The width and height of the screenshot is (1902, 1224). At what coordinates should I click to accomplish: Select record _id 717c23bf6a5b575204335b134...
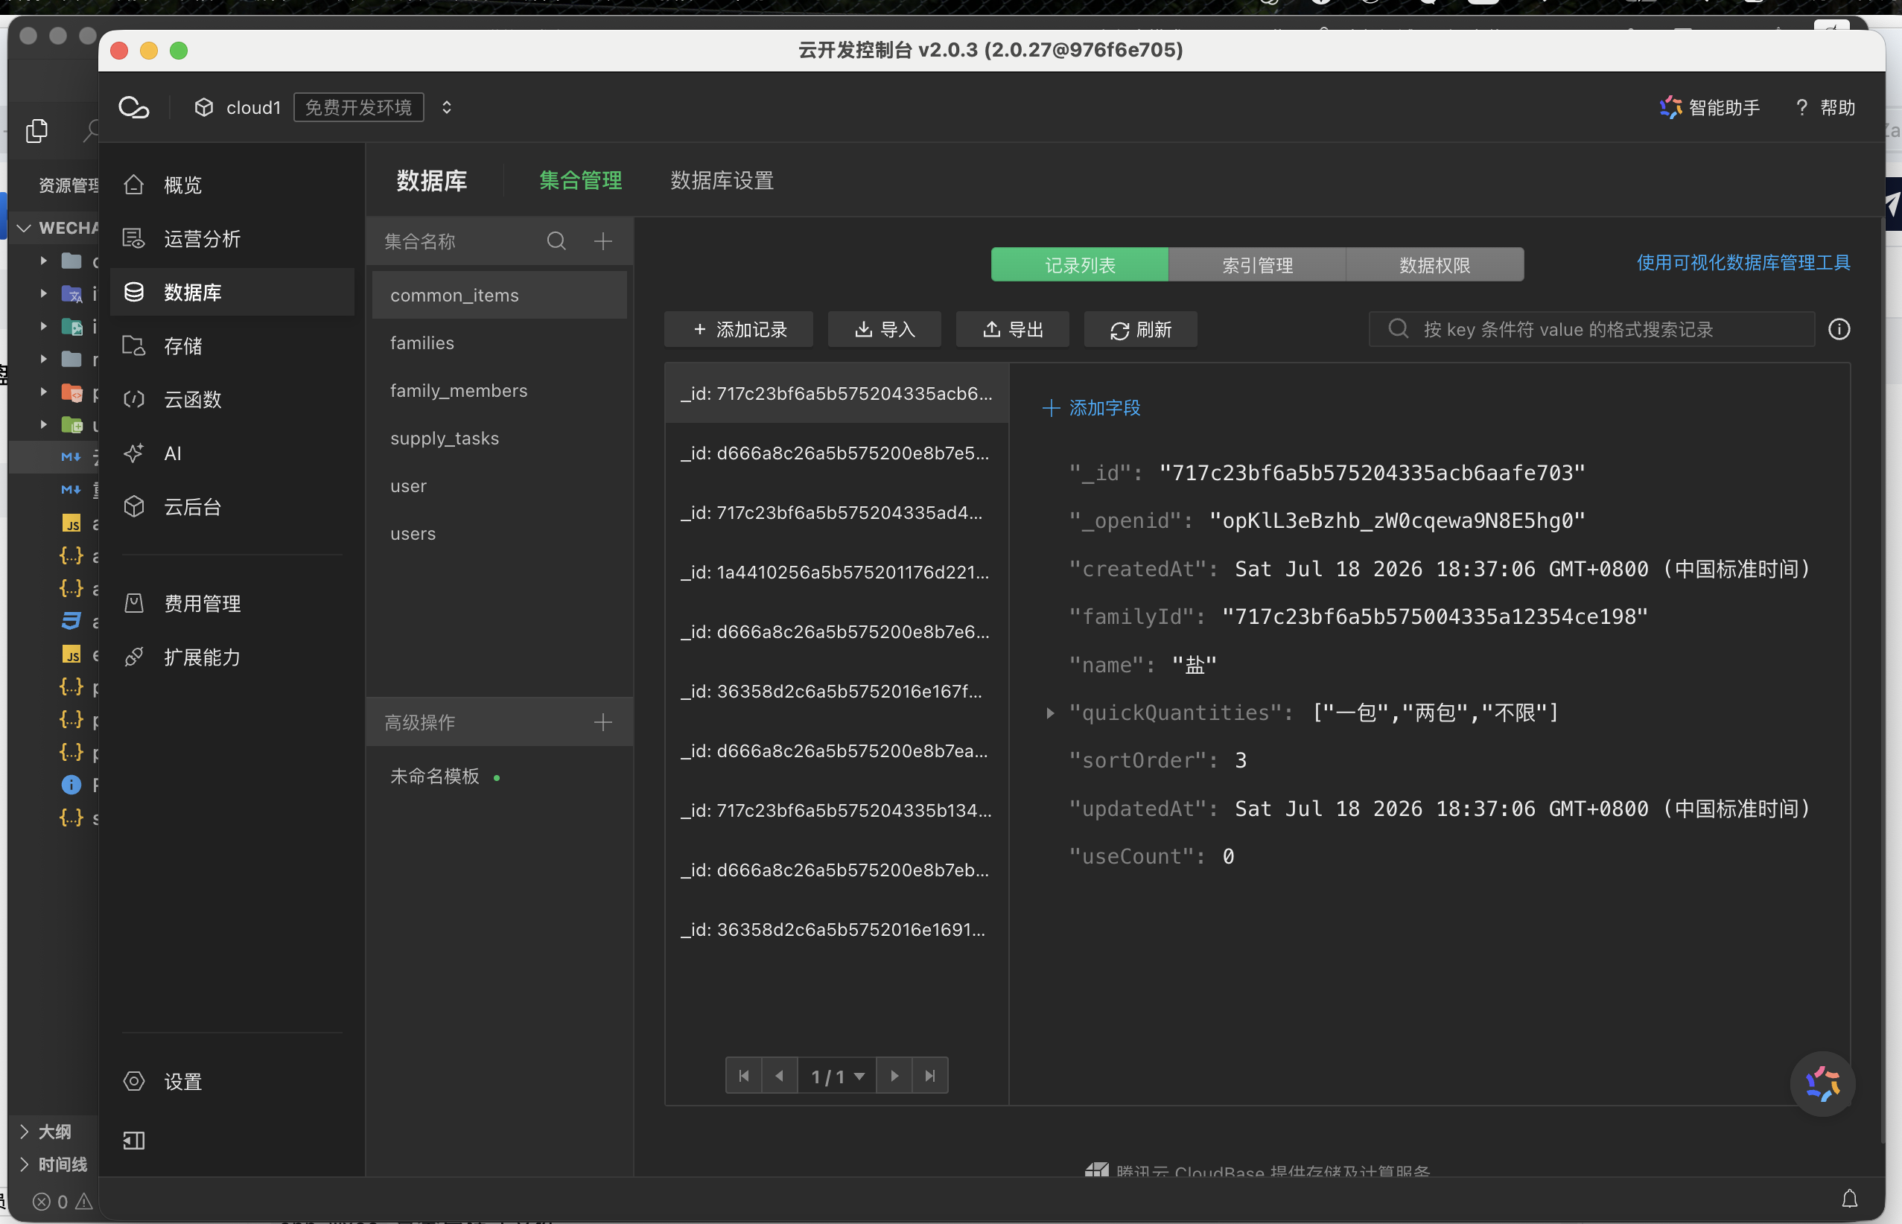pos(836,811)
